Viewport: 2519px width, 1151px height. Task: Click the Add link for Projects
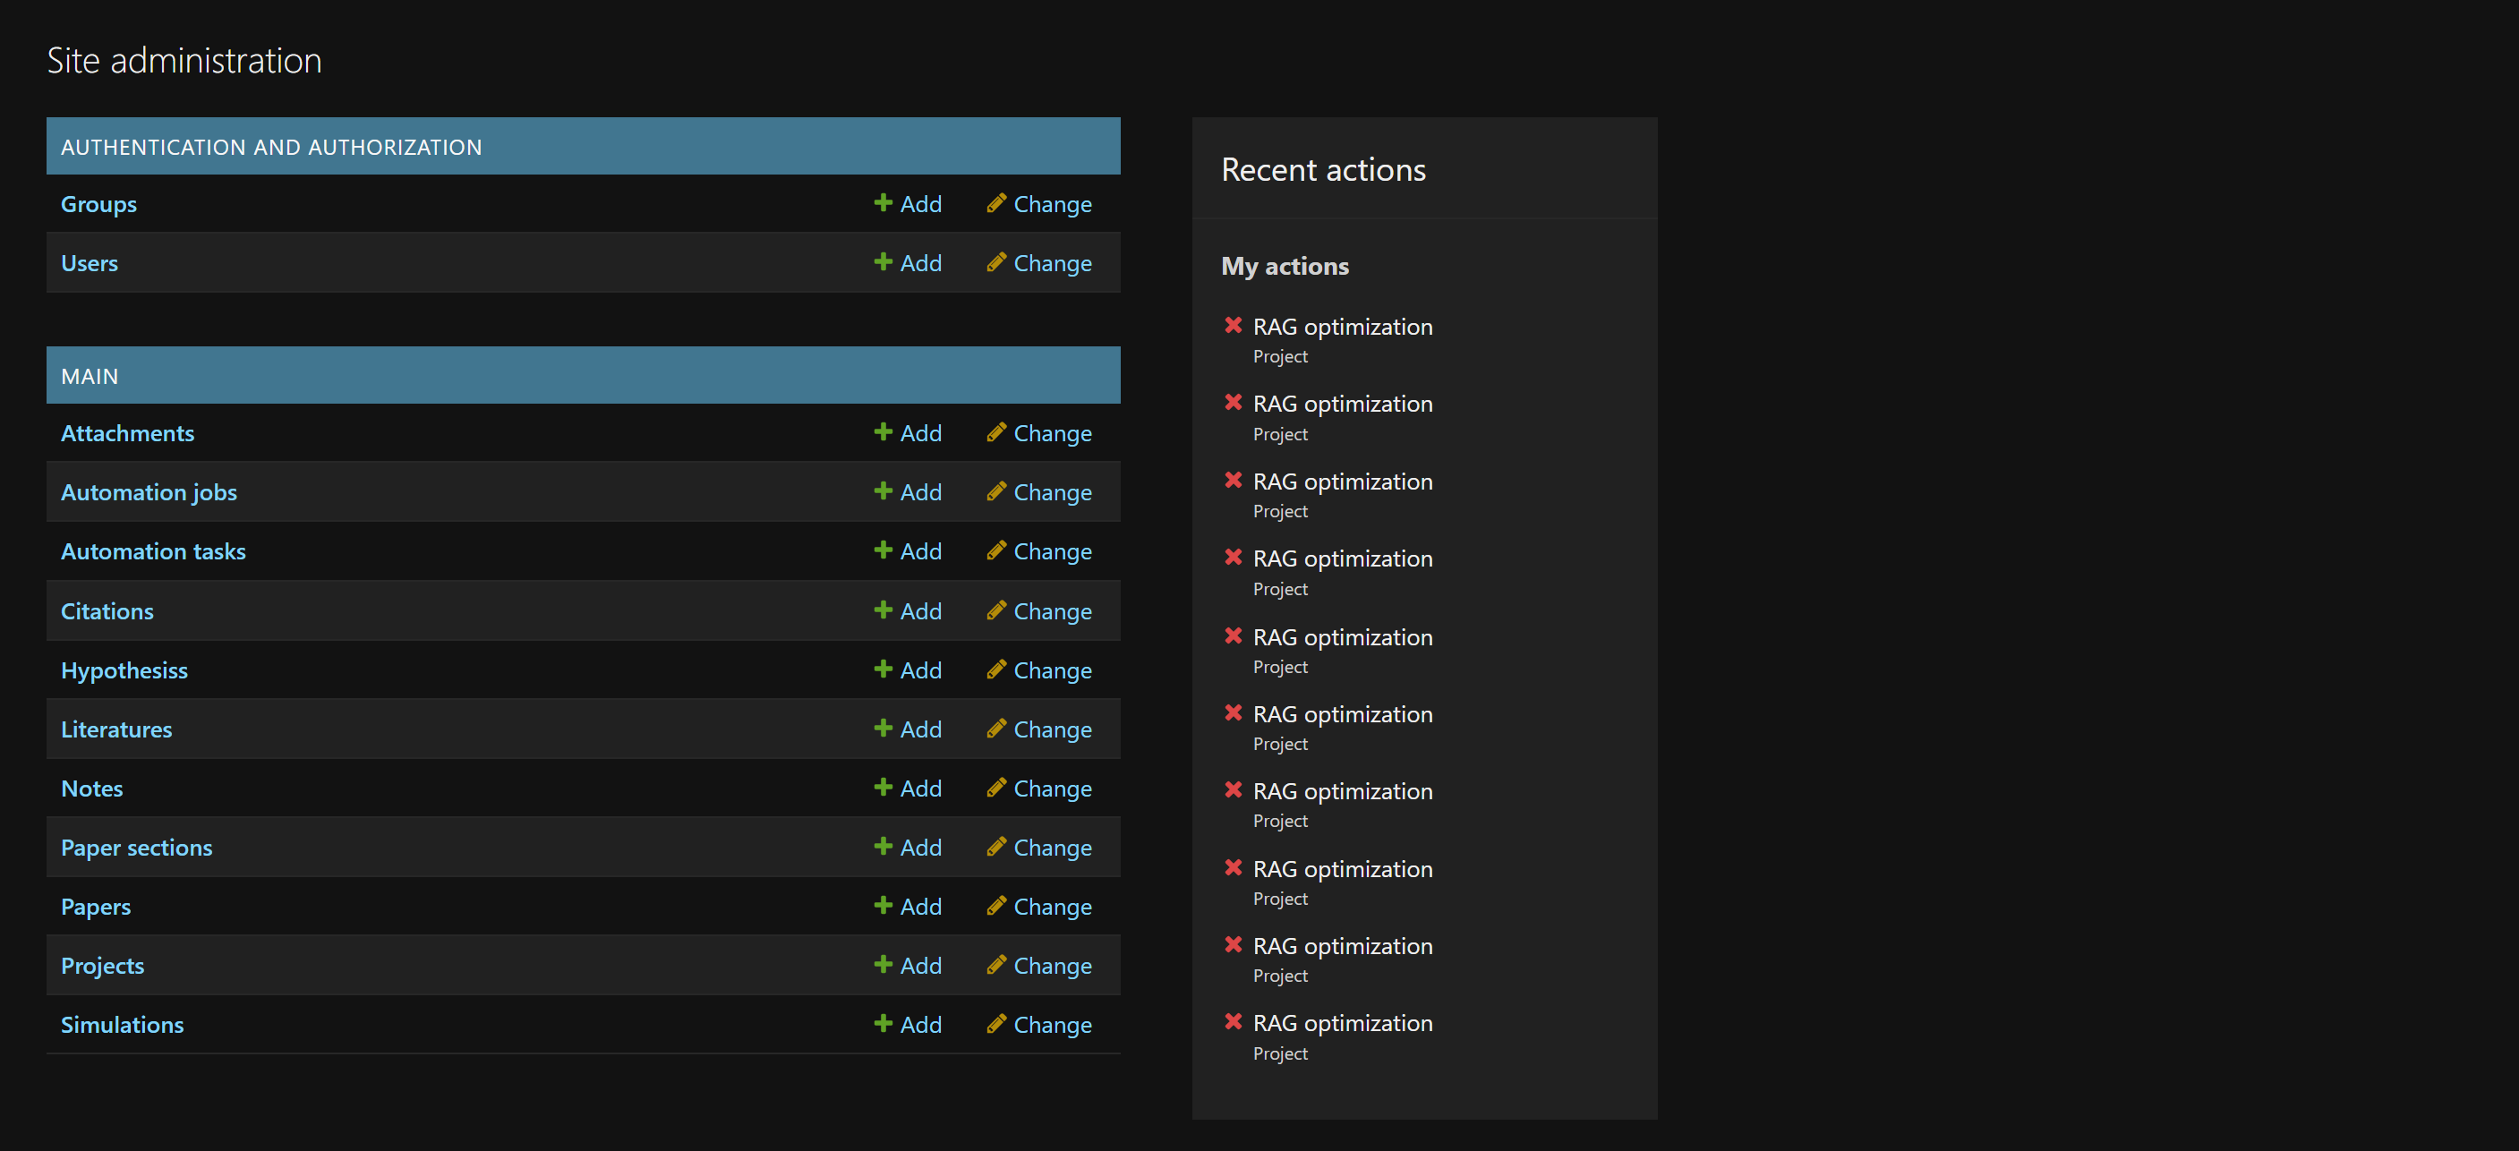(x=919, y=965)
